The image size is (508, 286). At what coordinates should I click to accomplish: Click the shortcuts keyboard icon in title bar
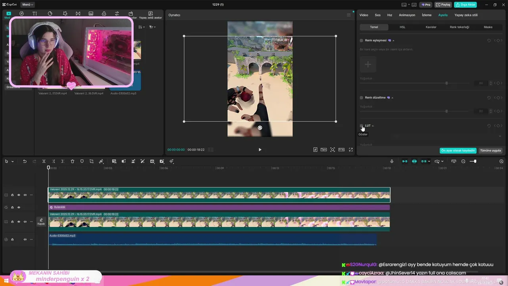414,5
